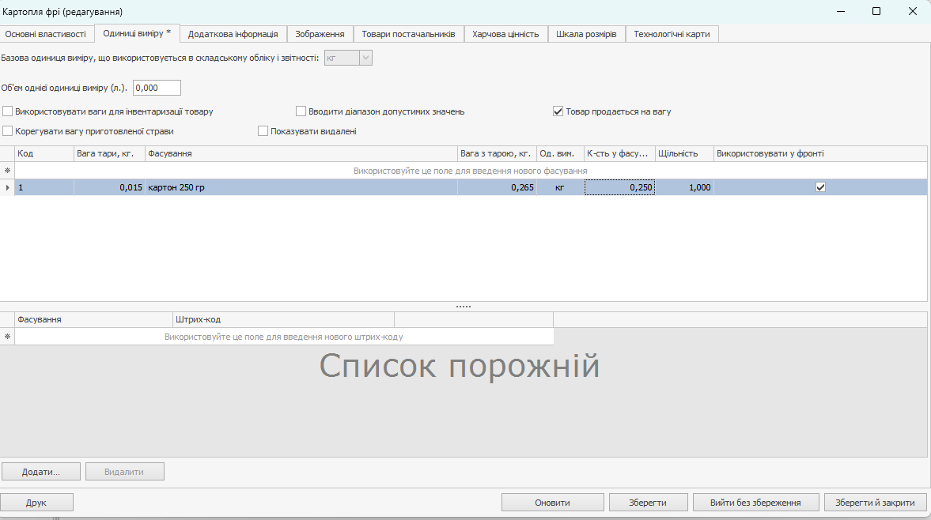This screenshot has width=931, height=520.
Task: Click the panel splitter dots handle
Action: 464,307
